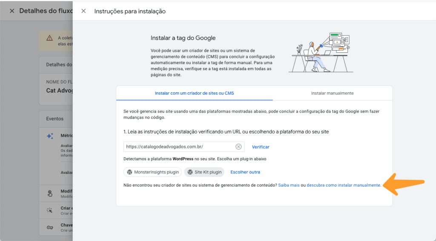This screenshot has height=241, width=436.
Task: Click the Cat Advog stream name text
Action: click(59, 91)
